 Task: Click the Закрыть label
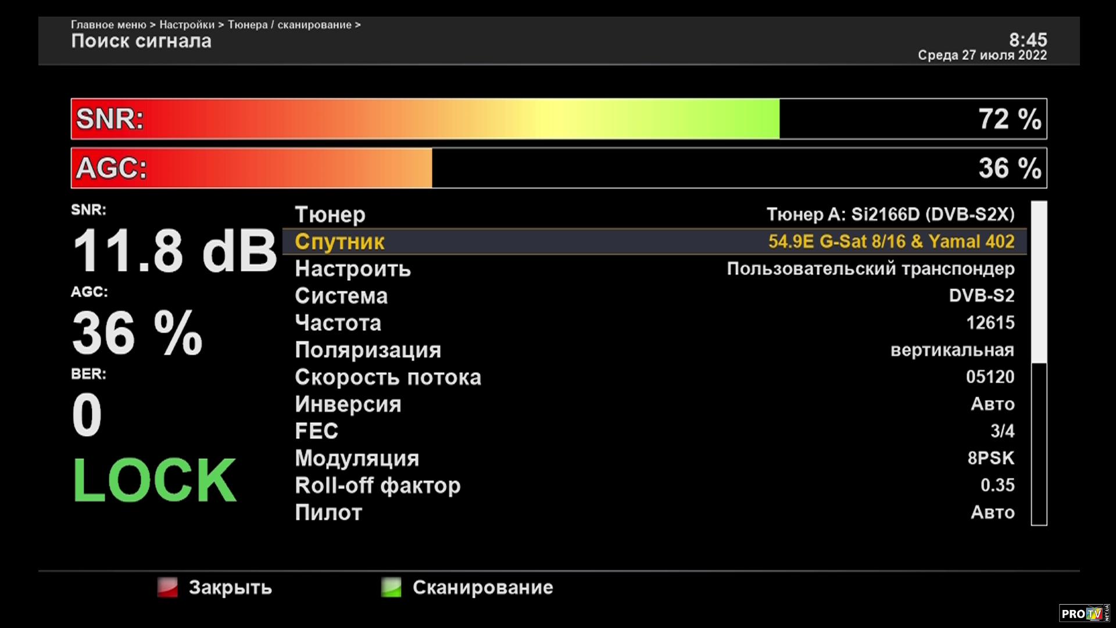click(x=230, y=587)
